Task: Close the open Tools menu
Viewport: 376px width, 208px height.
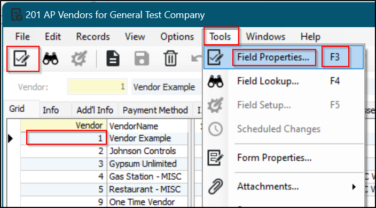Action: click(x=221, y=37)
